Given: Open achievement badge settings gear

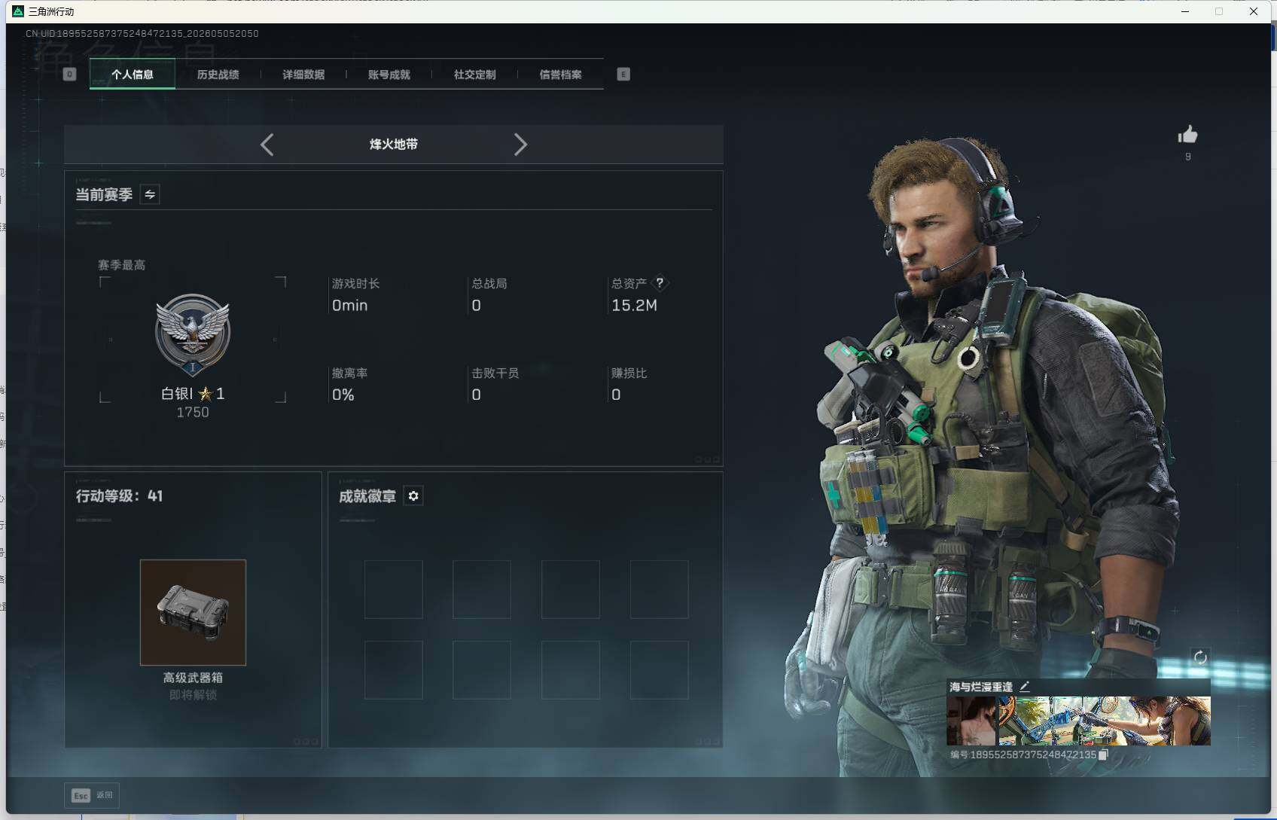Looking at the screenshot, I should (x=413, y=496).
